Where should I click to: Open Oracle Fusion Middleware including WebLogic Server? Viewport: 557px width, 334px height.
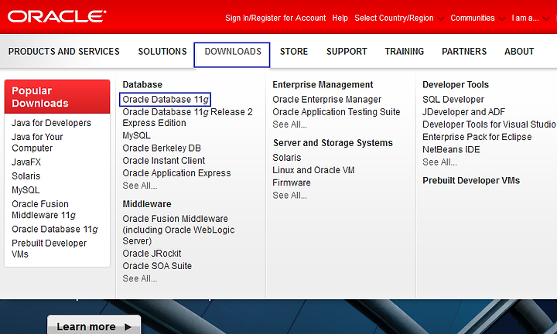(x=179, y=230)
